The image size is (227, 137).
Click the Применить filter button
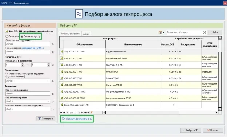(46, 118)
